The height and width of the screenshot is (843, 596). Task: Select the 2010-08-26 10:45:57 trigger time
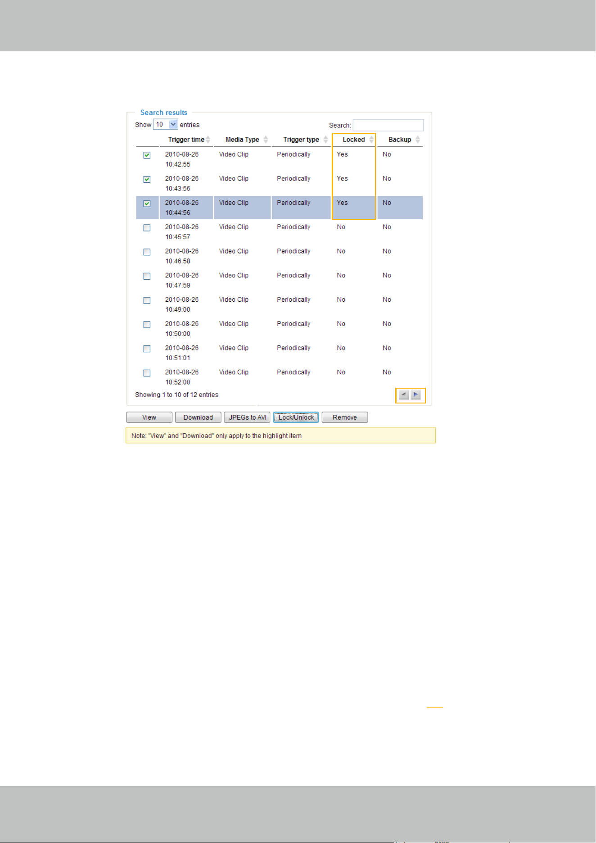point(182,232)
